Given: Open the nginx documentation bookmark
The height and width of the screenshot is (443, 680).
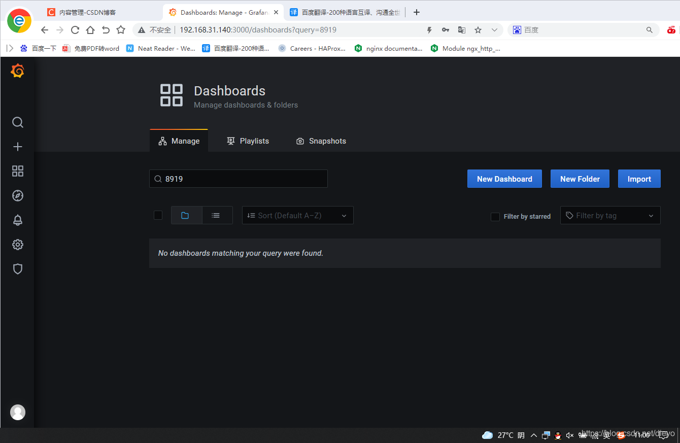Looking at the screenshot, I should [x=389, y=48].
